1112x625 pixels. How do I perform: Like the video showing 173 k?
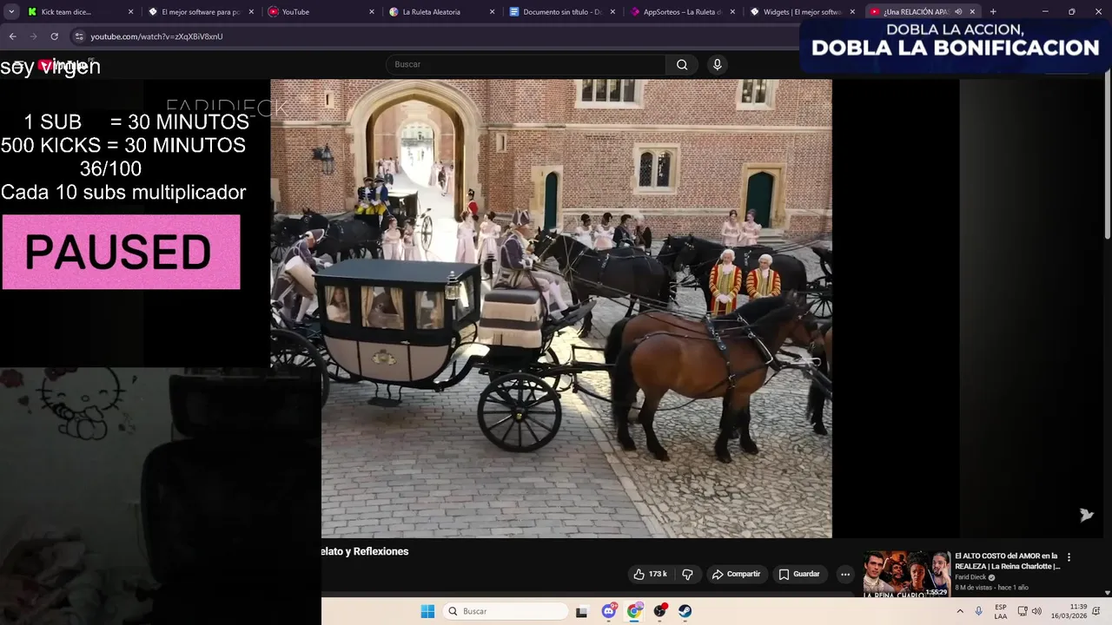(650, 574)
